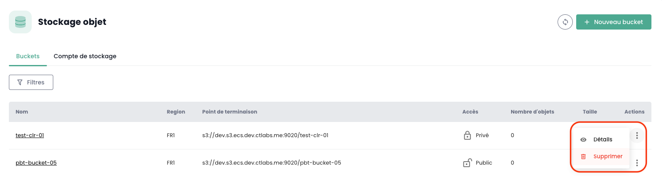Click the red trash icon beside Supprimer

(x=583, y=157)
